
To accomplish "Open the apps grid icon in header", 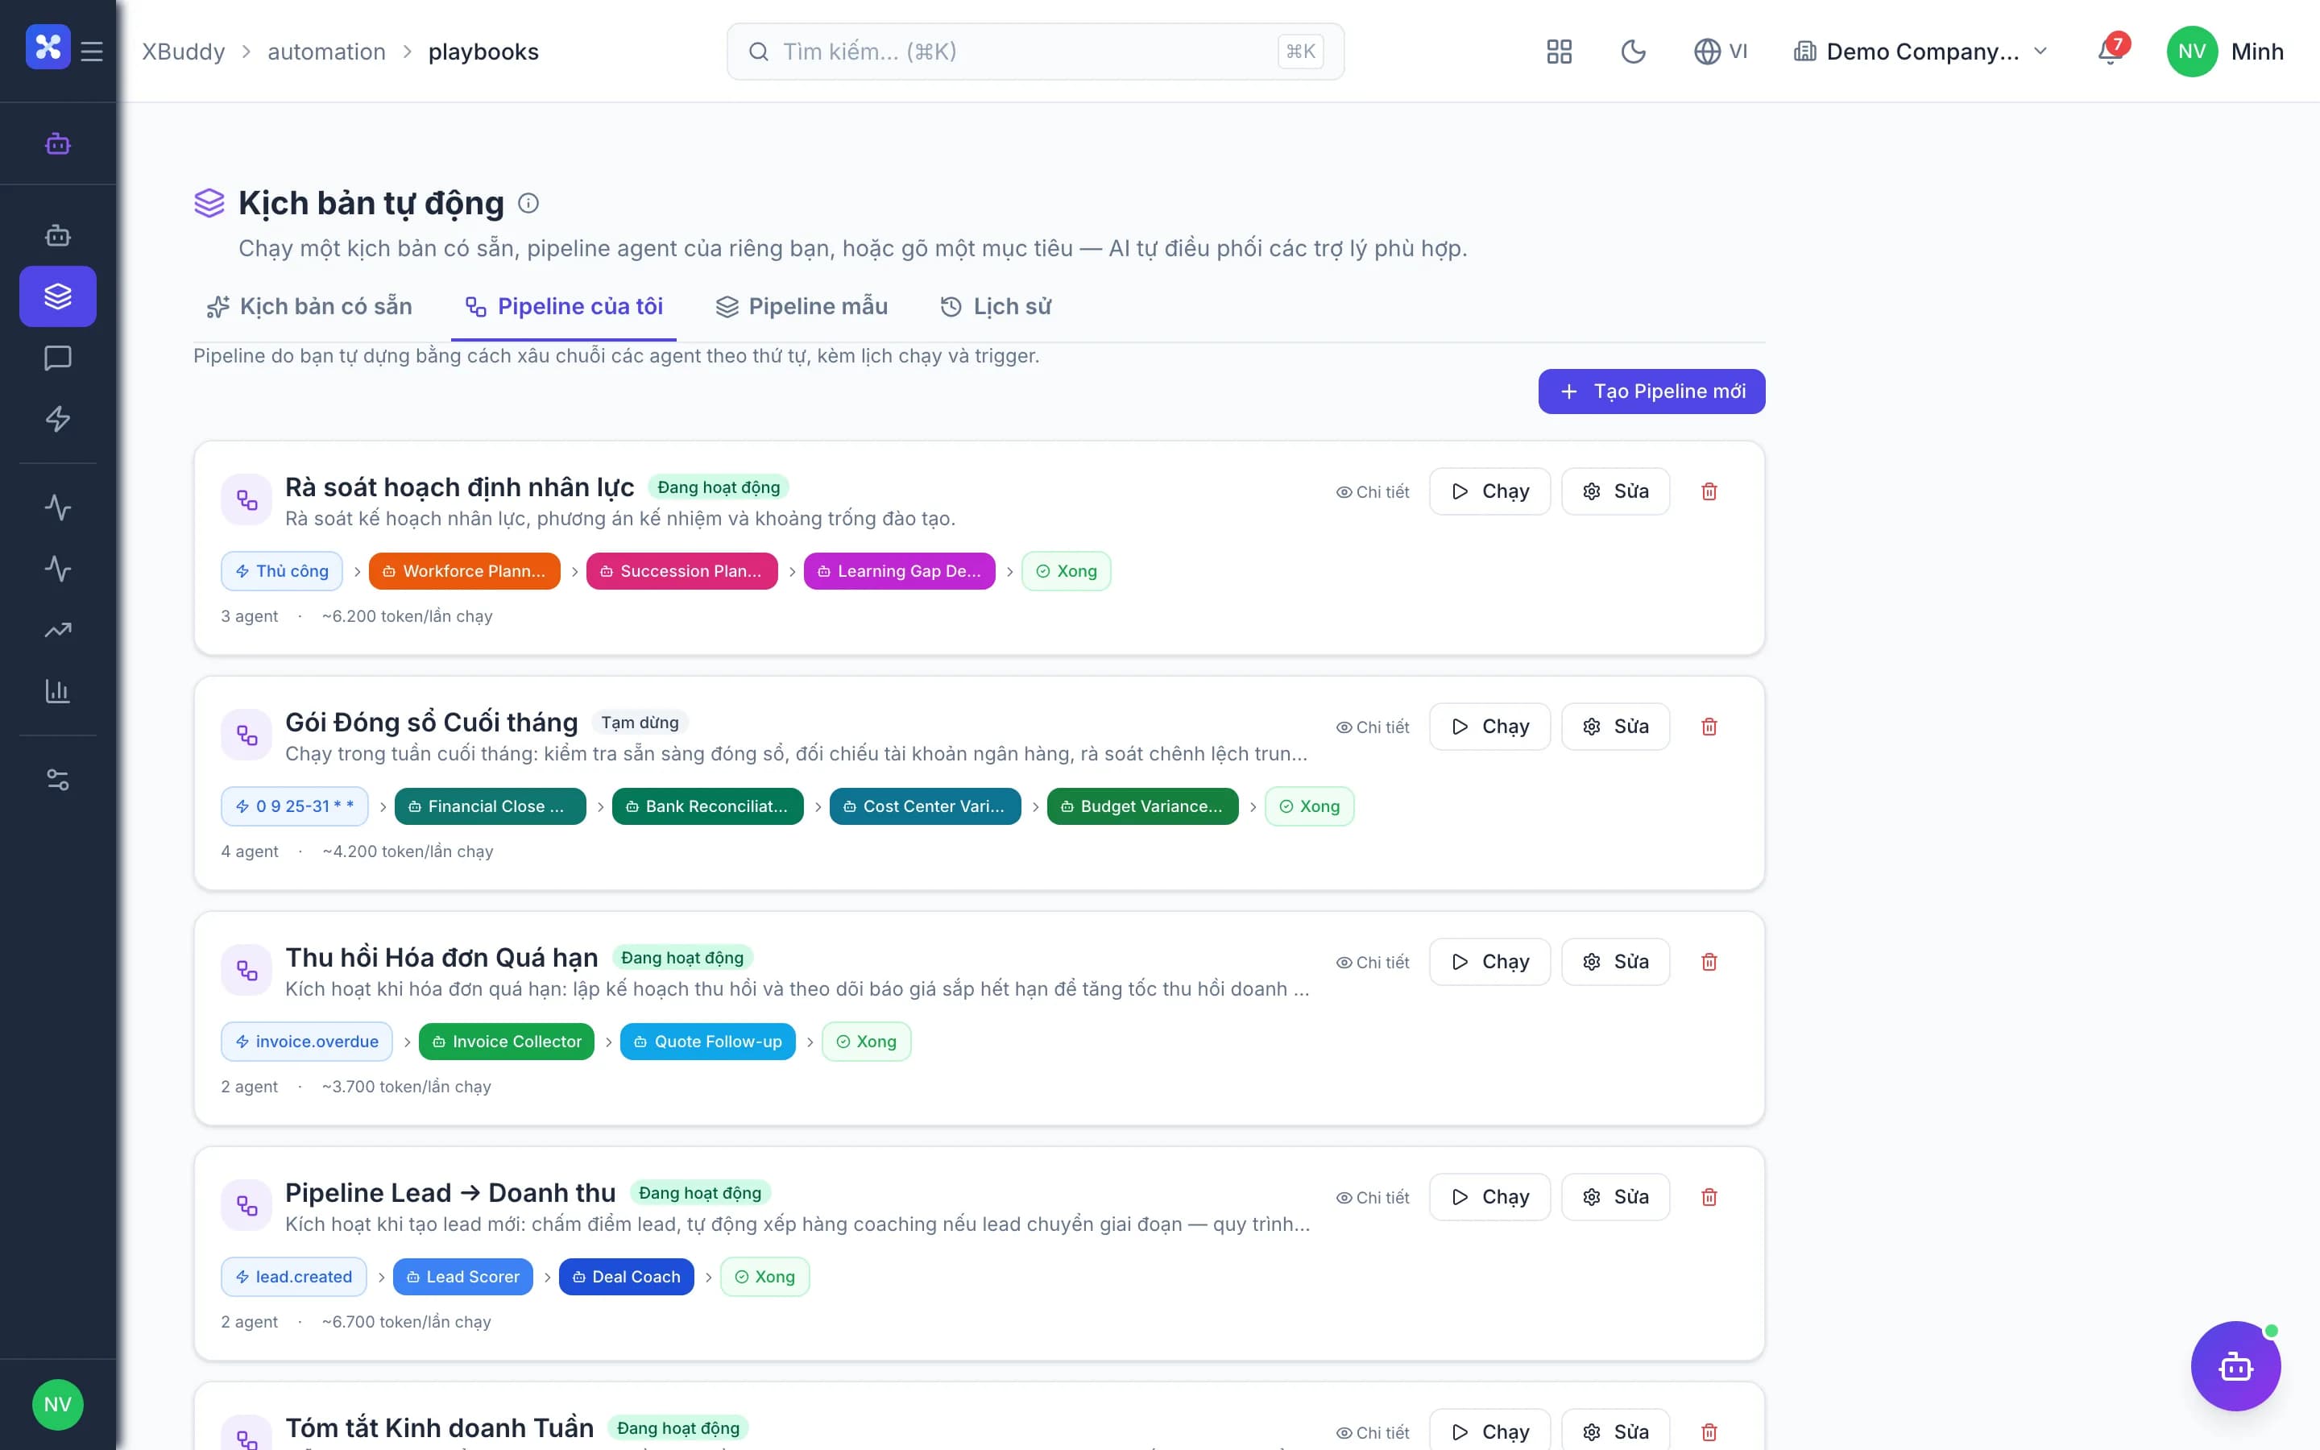I will click(x=1559, y=52).
